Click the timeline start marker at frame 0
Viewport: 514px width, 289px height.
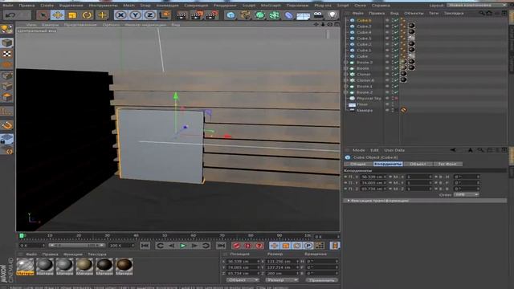pos(22,235)
